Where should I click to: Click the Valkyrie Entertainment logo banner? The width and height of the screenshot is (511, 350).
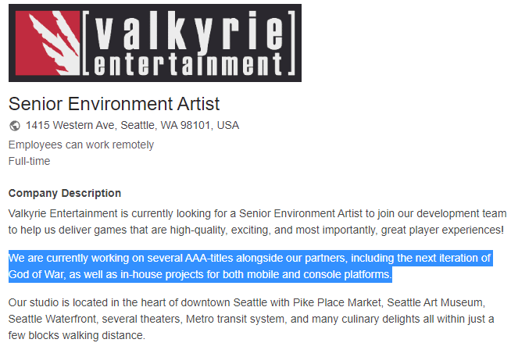[x=155, y=43]
